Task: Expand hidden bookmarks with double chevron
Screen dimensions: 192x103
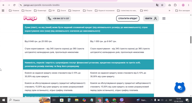Action: click(169, 11)
